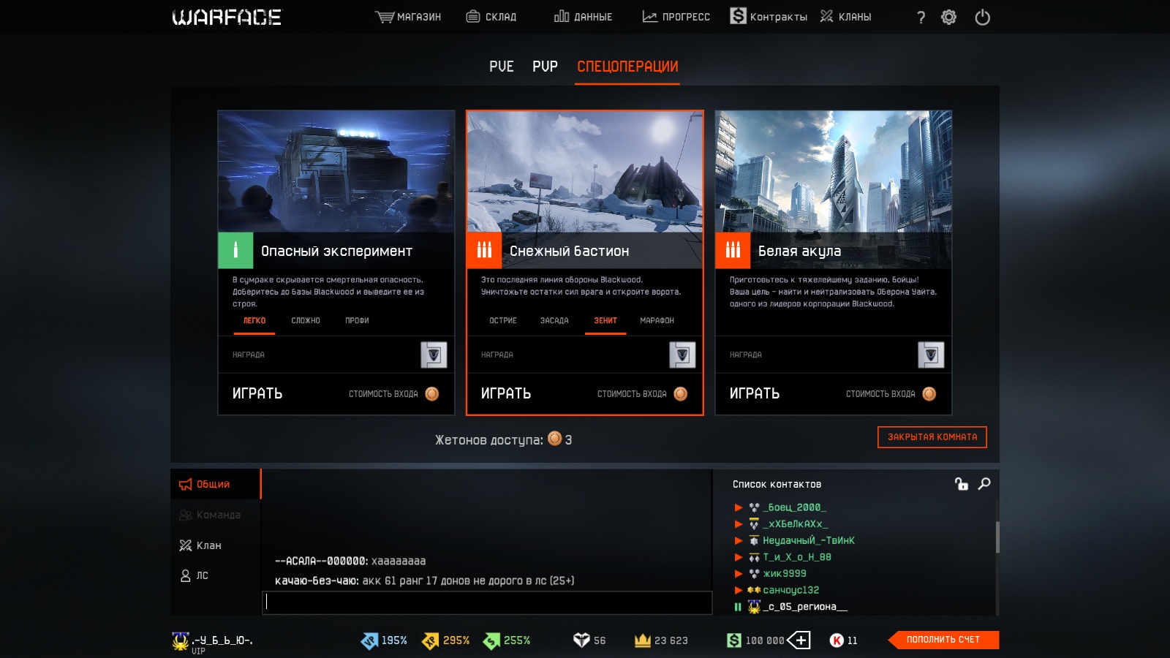Click the 195% experience booster icon
This screenshot has width=1170, height=658.
[369, 640]
